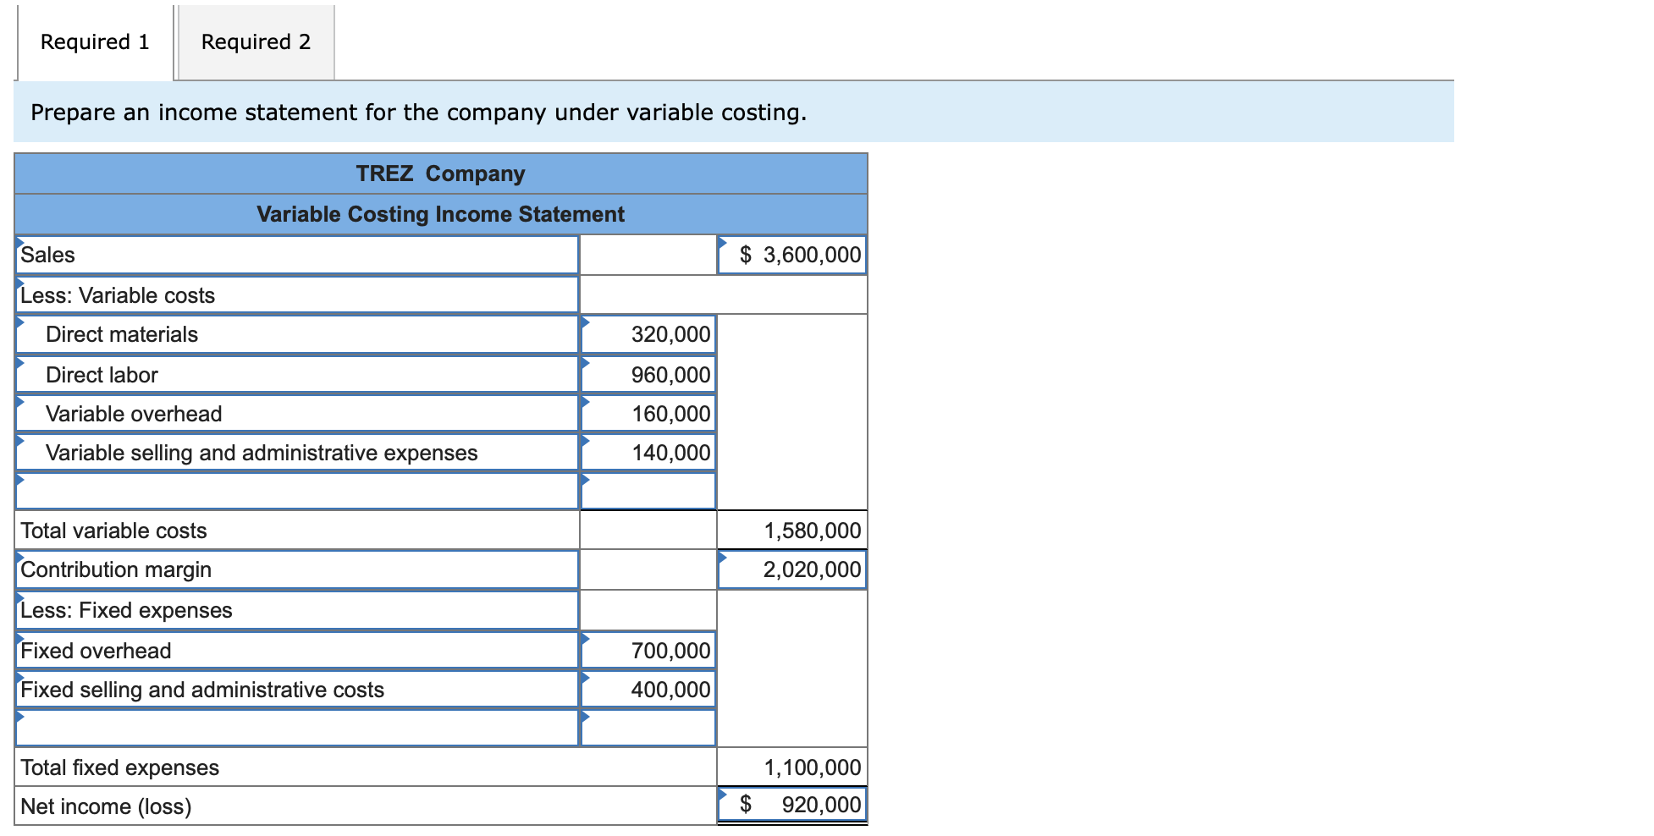The image size is (1654, 836).
Task: Edit the 140,000 variable selling amount
Action: (648, 453)
